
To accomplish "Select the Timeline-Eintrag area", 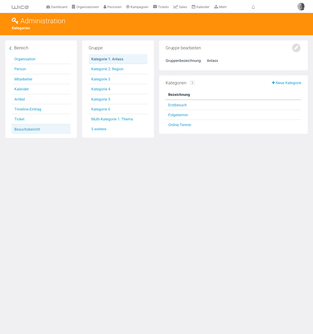I will pyautogui.click(x=41, y=109).
